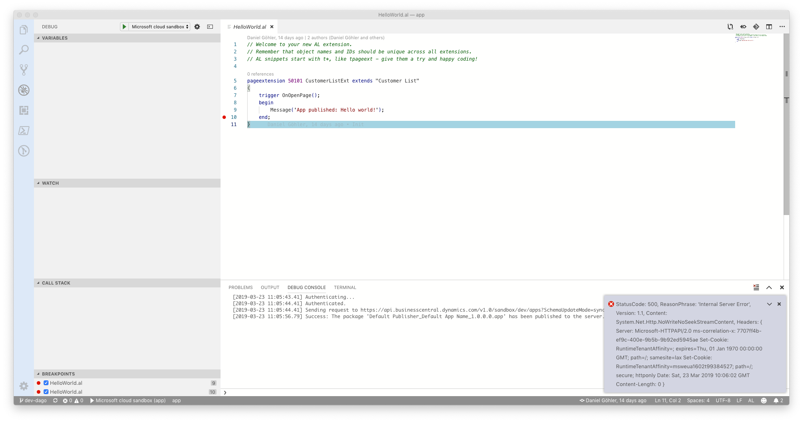The height and width of the screenshot is (422, 803).
Task: Close the HelloWorld.al editor tab
Action: pyautogui.click(x=272, y=27)
